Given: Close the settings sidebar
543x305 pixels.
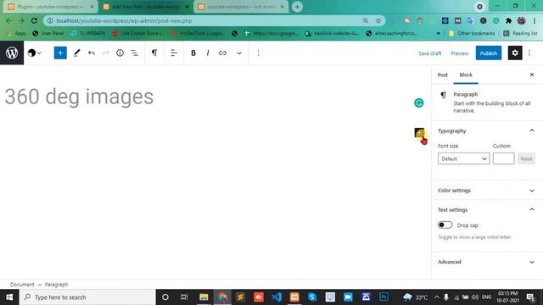Looking at the screenshot, I should coord(532,75).
